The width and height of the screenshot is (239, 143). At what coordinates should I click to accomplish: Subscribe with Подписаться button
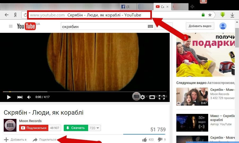34,128
